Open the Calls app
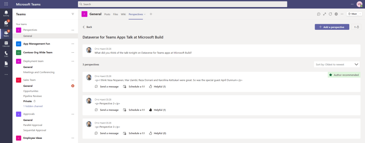This screenshot has height=143, width=365. coord(6,54)
